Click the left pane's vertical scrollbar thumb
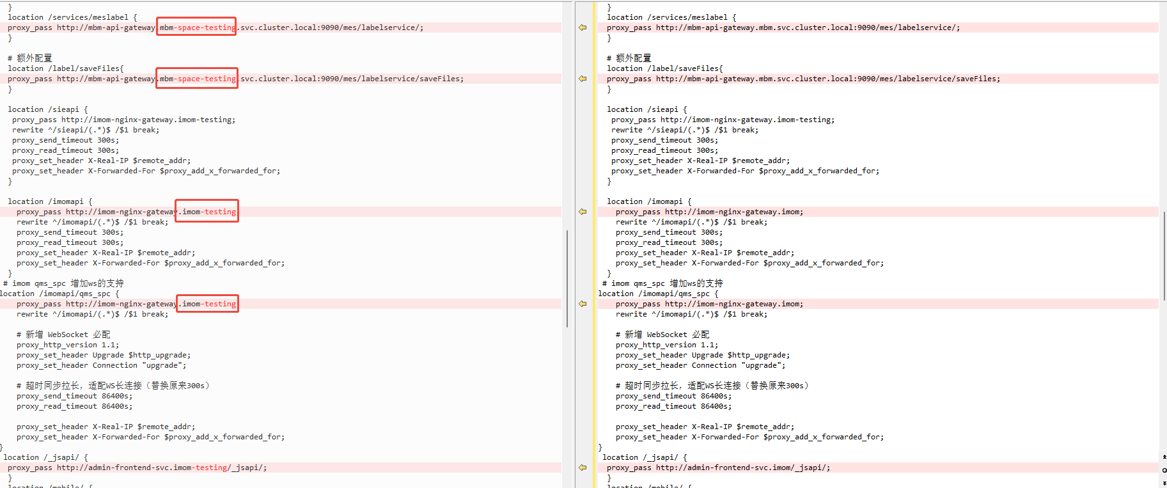1167x488 pixels. point(567,279)
